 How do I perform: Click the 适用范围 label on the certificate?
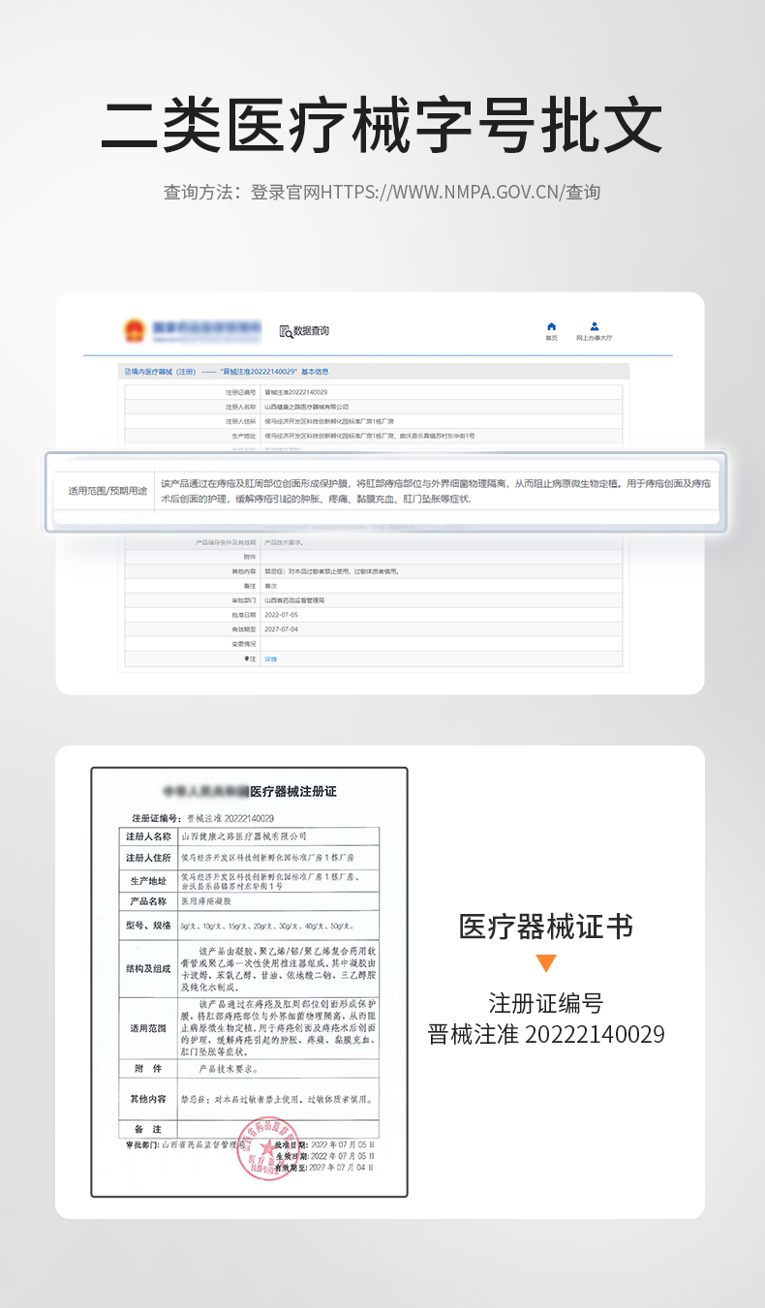(x=148, y=1028)
